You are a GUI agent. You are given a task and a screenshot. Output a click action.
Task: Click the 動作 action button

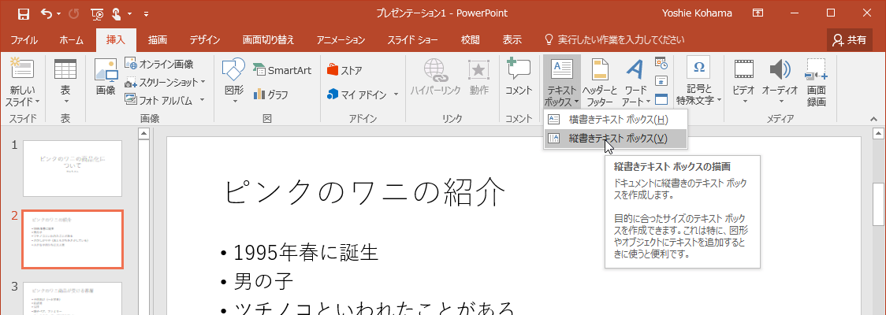[x=478, y=76]
